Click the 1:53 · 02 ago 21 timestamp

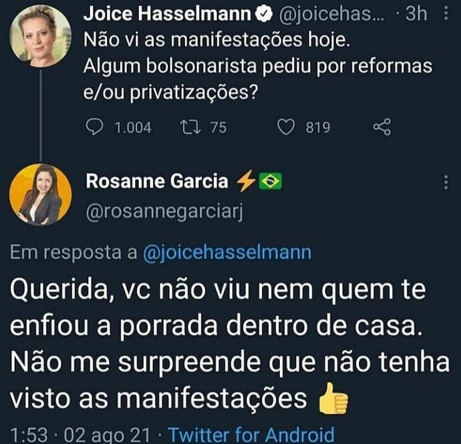[80, 435]
